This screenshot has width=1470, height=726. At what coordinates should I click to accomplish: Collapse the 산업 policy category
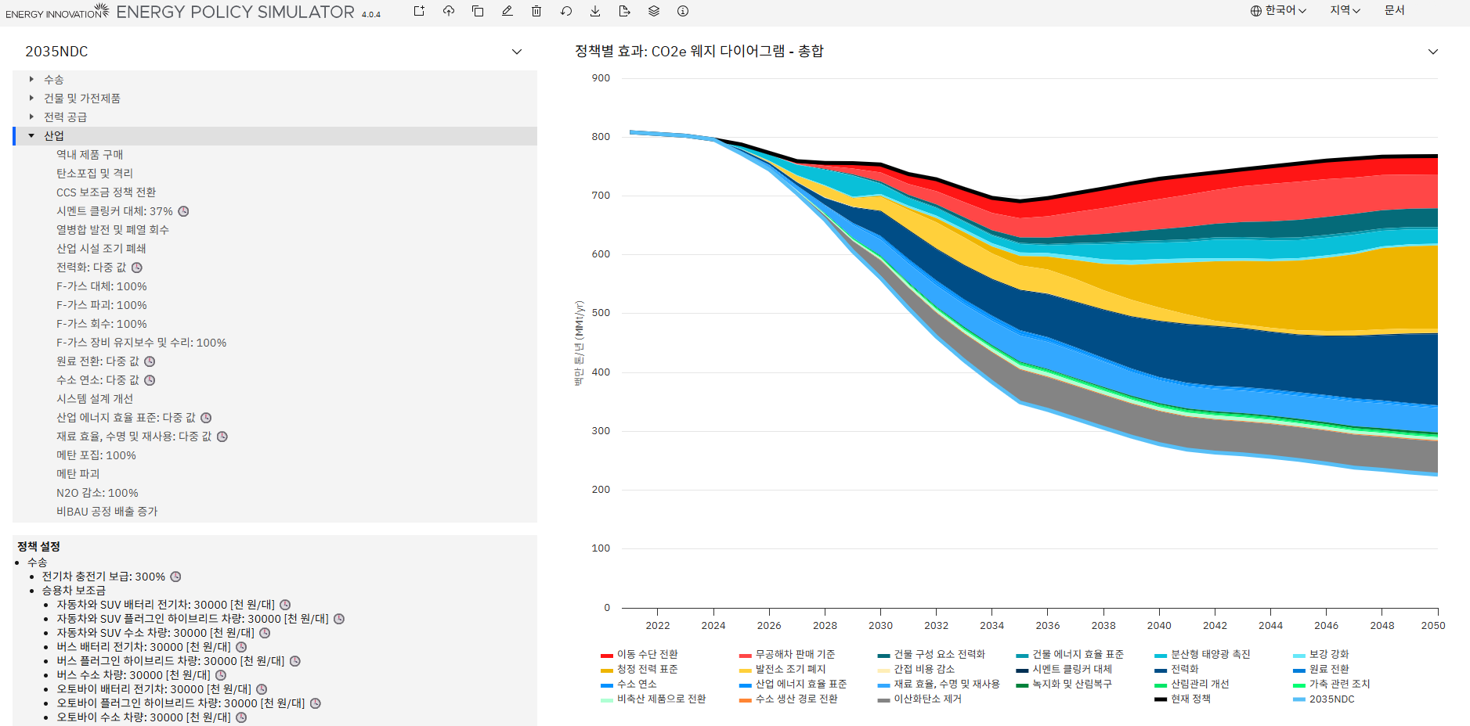point(32,135)
